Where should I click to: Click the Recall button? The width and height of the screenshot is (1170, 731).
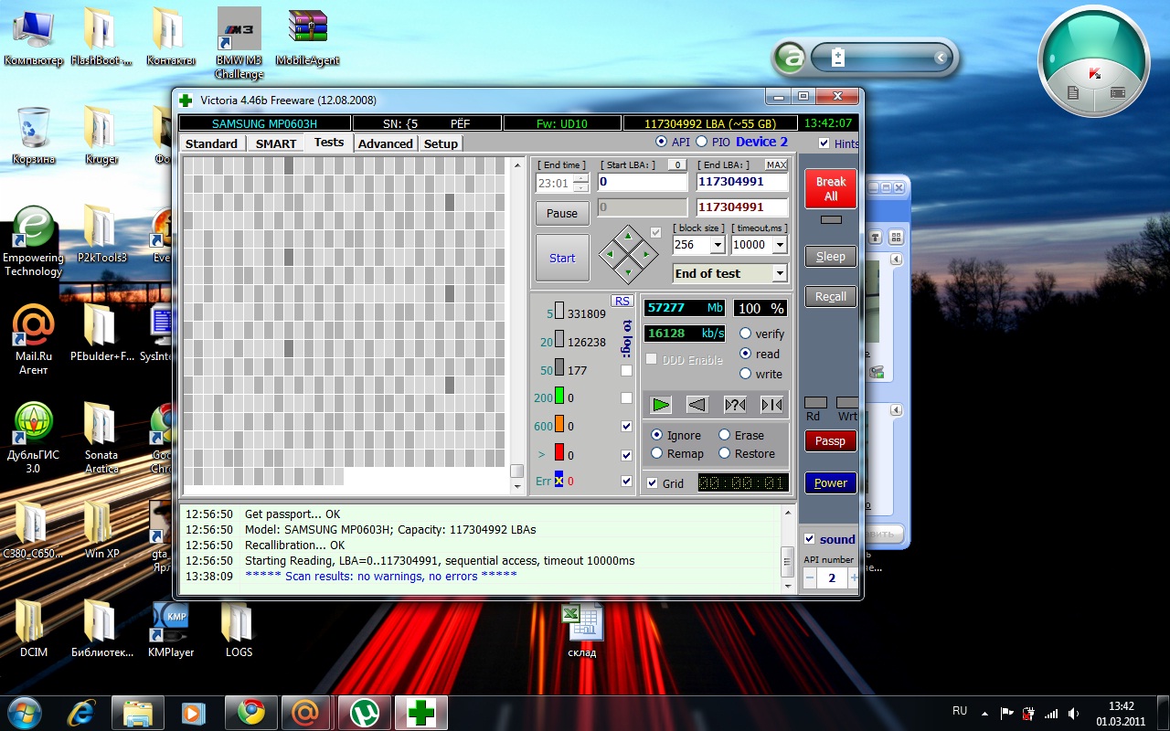831,296
